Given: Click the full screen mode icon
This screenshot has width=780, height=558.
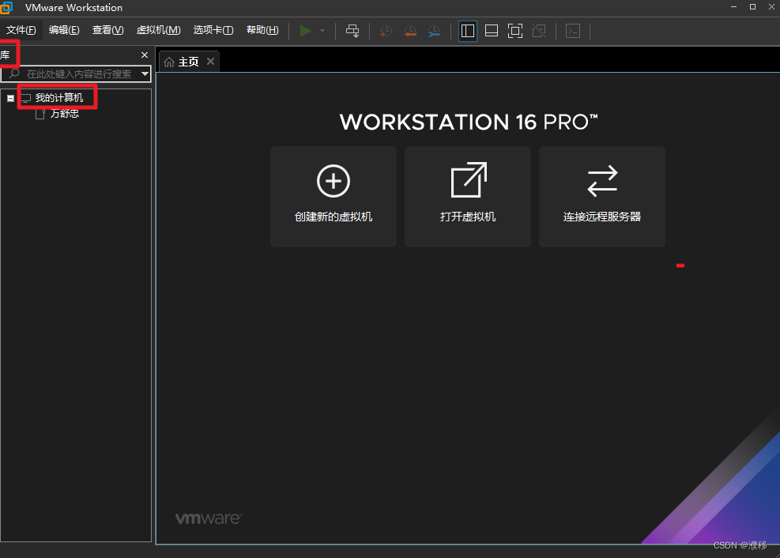Looking at the screenshot, I should click(x=514, y=31).
